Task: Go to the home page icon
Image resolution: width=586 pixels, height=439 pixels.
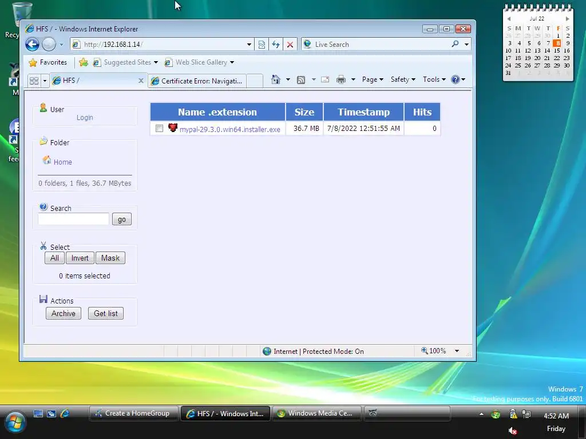Action: [276, 79]
